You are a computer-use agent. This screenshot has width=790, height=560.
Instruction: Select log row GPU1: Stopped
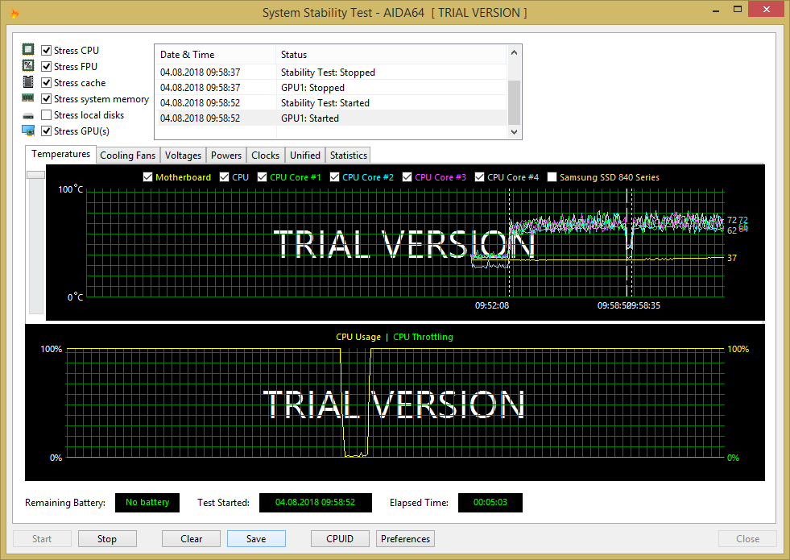(x=332, y=87)
